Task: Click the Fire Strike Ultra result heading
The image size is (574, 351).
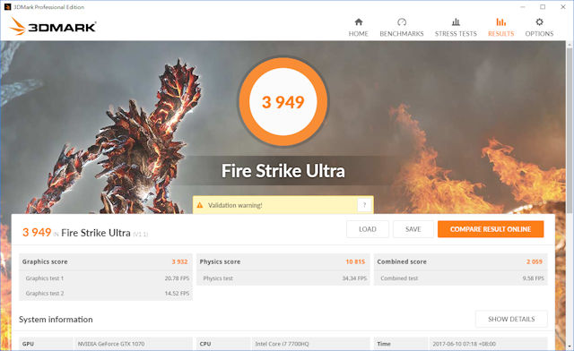Action: [x=96, y=233]
